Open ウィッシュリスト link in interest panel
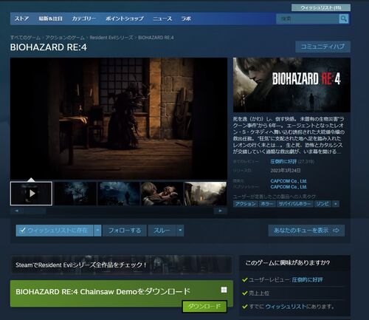 point(286,307)
